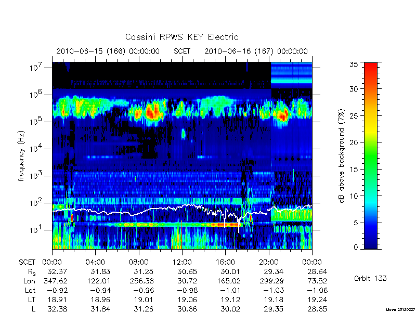Screen dimensions: 416x312
Task: Click the rainbow colorbar scale
Action: 371,155
